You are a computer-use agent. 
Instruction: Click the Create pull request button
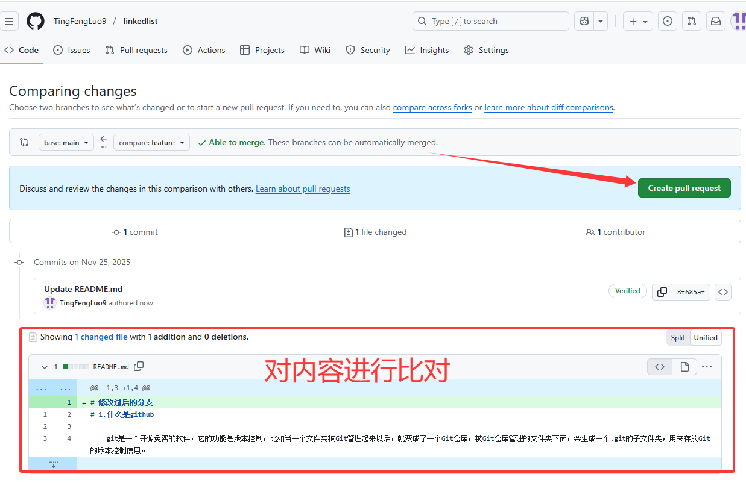pyautogui.click(x=684, y=188)
